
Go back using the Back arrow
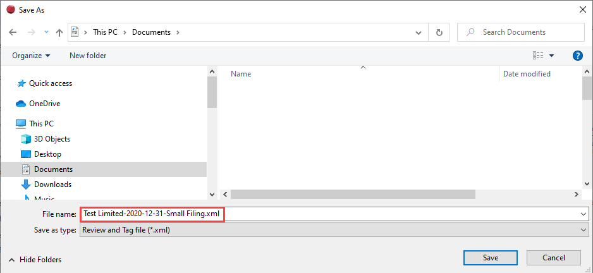(x=13, y=32)
